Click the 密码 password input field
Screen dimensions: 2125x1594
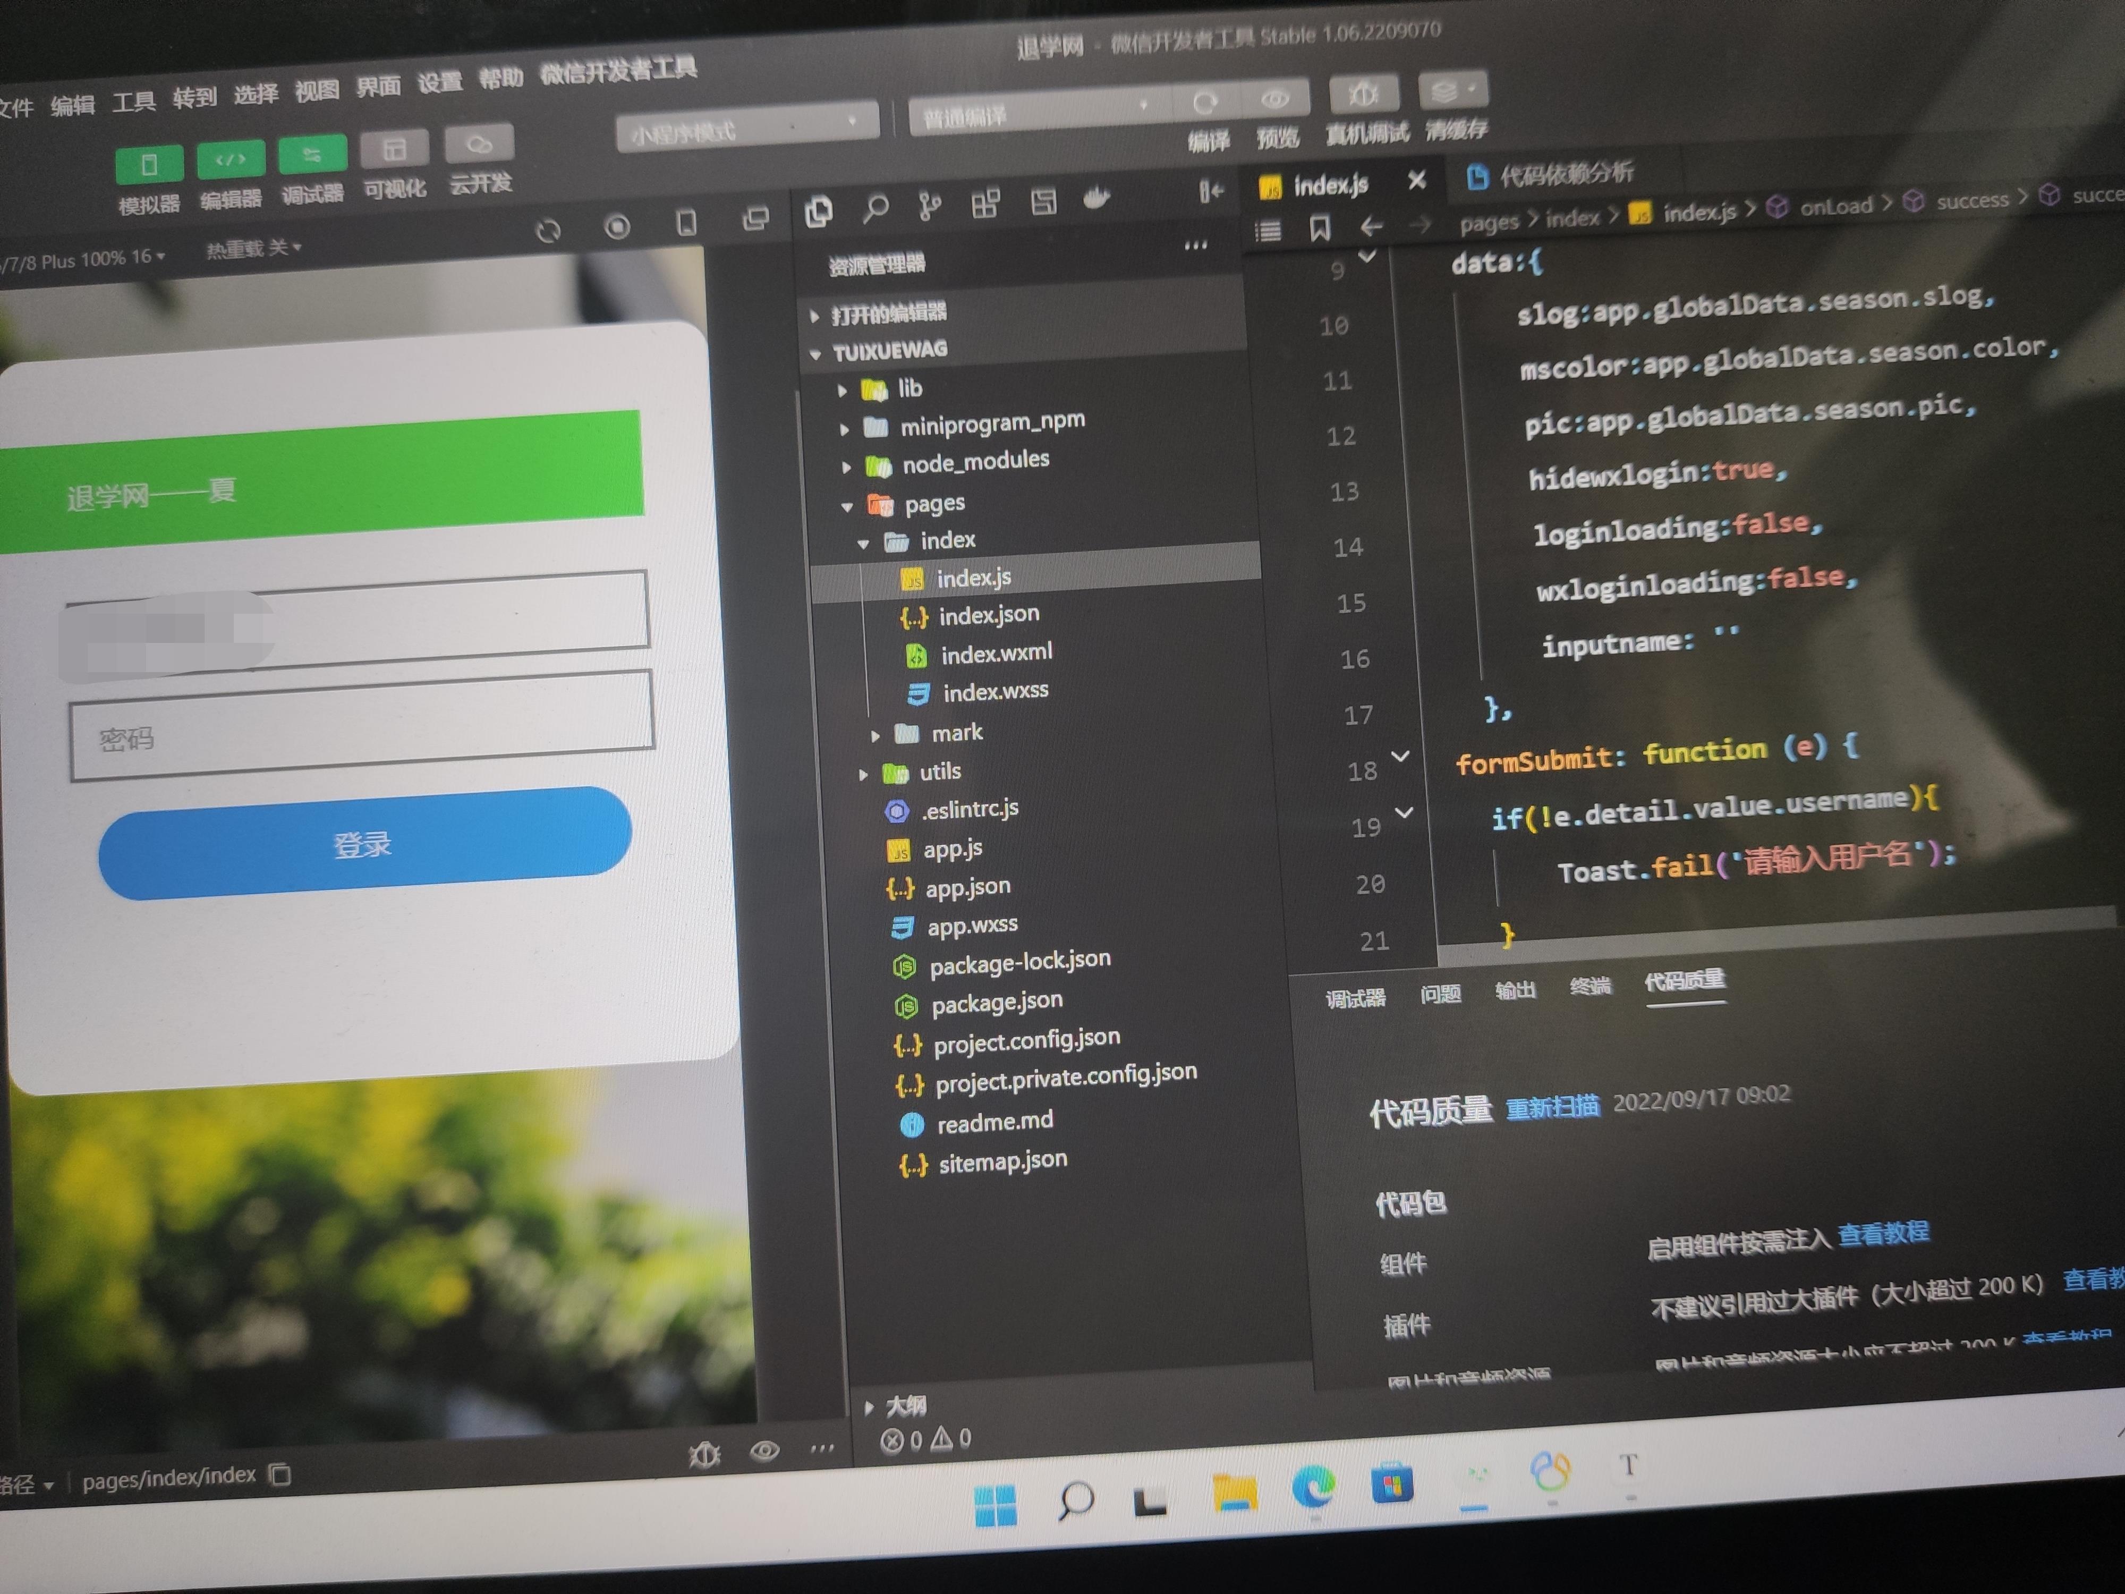tap(361, 725)
